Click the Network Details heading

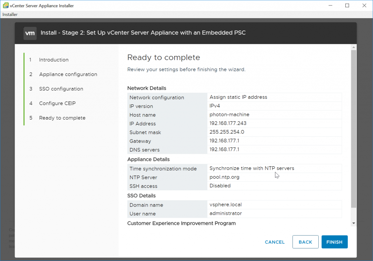(147, 88)
